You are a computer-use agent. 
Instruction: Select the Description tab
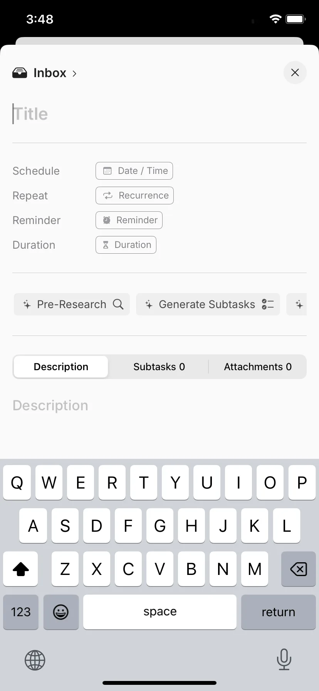tap(61, 367)
